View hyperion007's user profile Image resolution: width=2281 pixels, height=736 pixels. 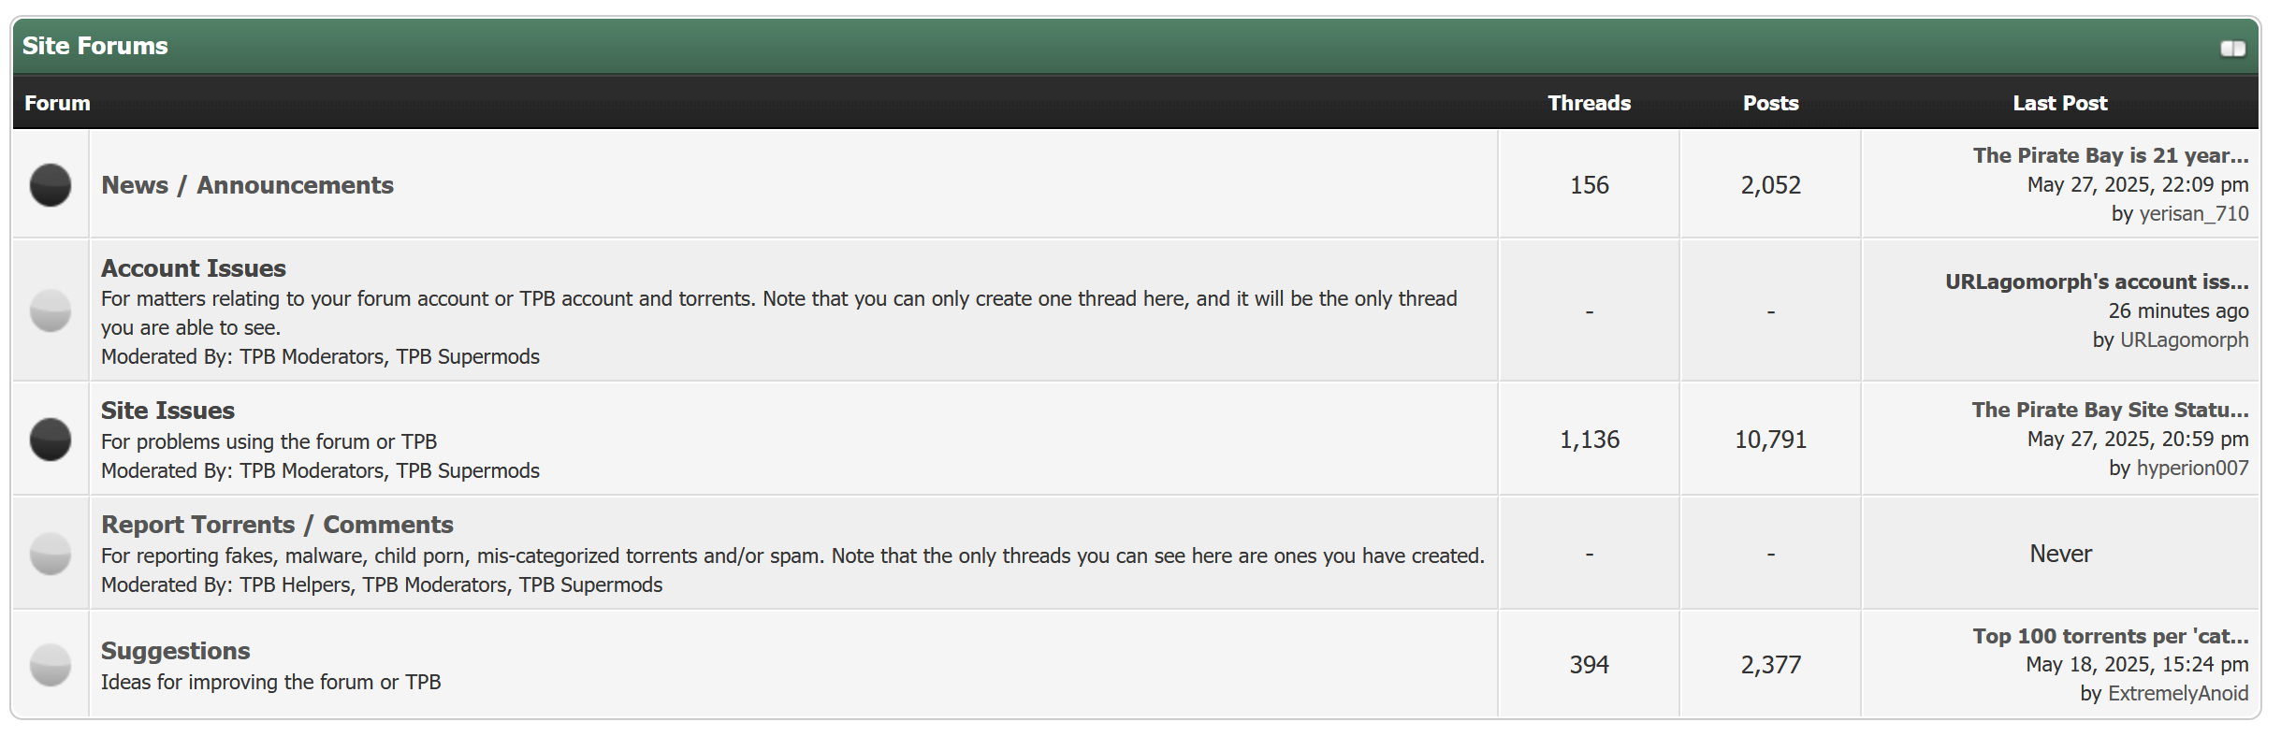tap(2192, 468)
